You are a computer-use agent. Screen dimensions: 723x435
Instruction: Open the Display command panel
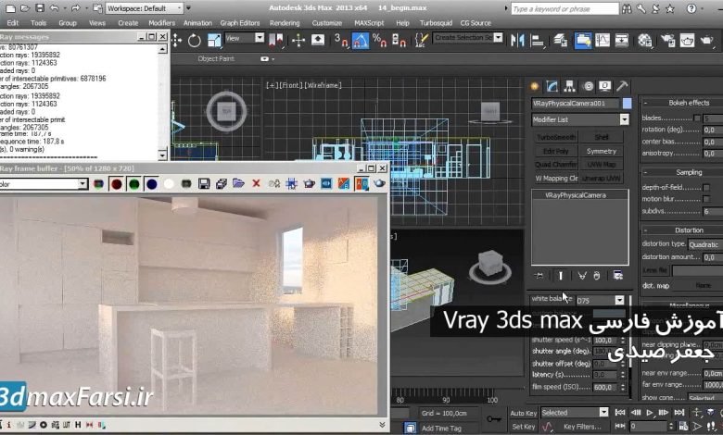[605, 86]
